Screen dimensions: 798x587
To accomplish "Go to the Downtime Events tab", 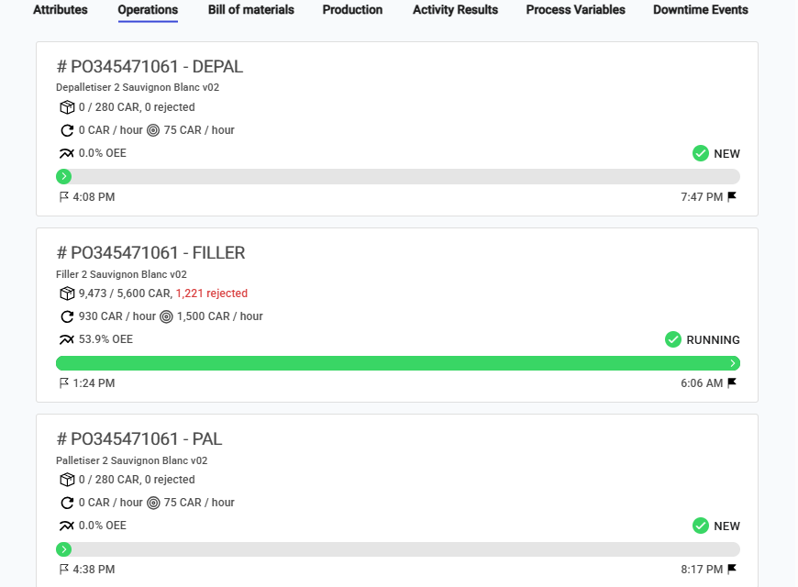I will 701,10.
